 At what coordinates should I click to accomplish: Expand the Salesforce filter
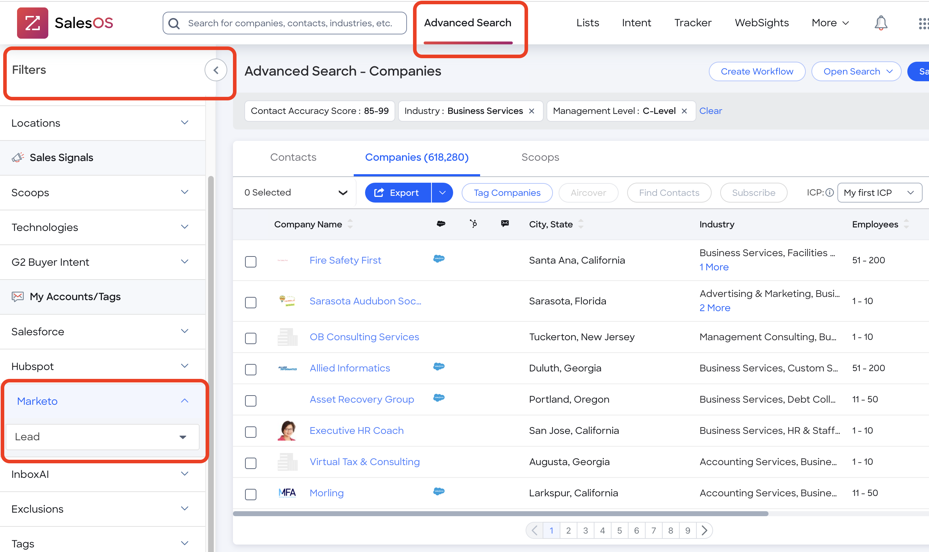(102, 331)
